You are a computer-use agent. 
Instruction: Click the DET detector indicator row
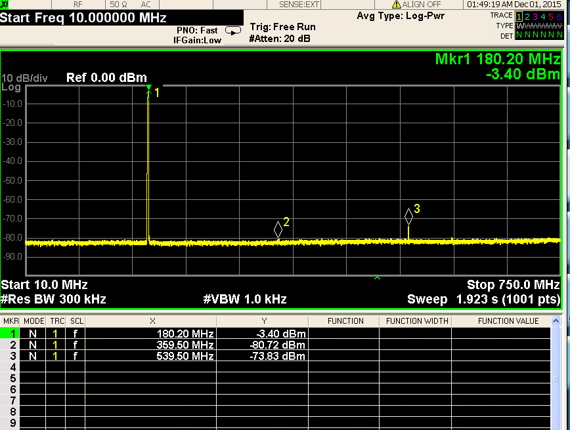coord(538,35)
